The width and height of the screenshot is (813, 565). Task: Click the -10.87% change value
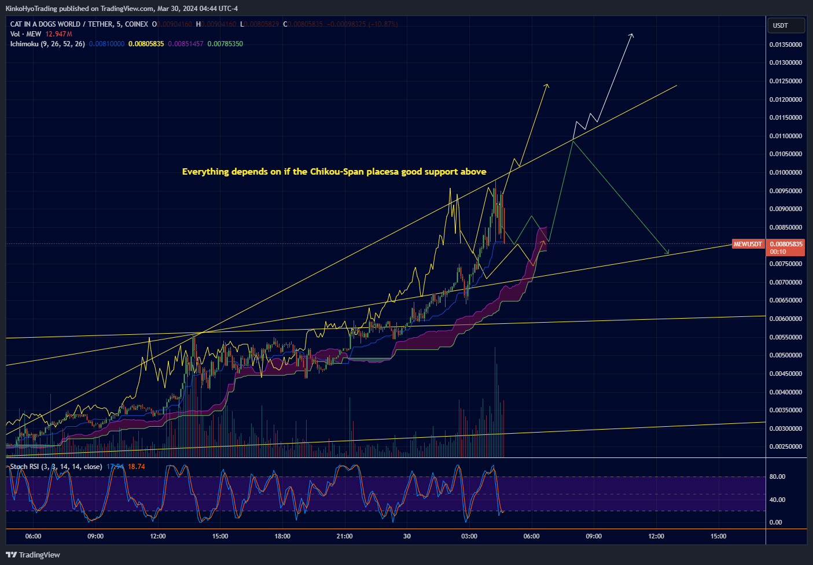point(384,24)
